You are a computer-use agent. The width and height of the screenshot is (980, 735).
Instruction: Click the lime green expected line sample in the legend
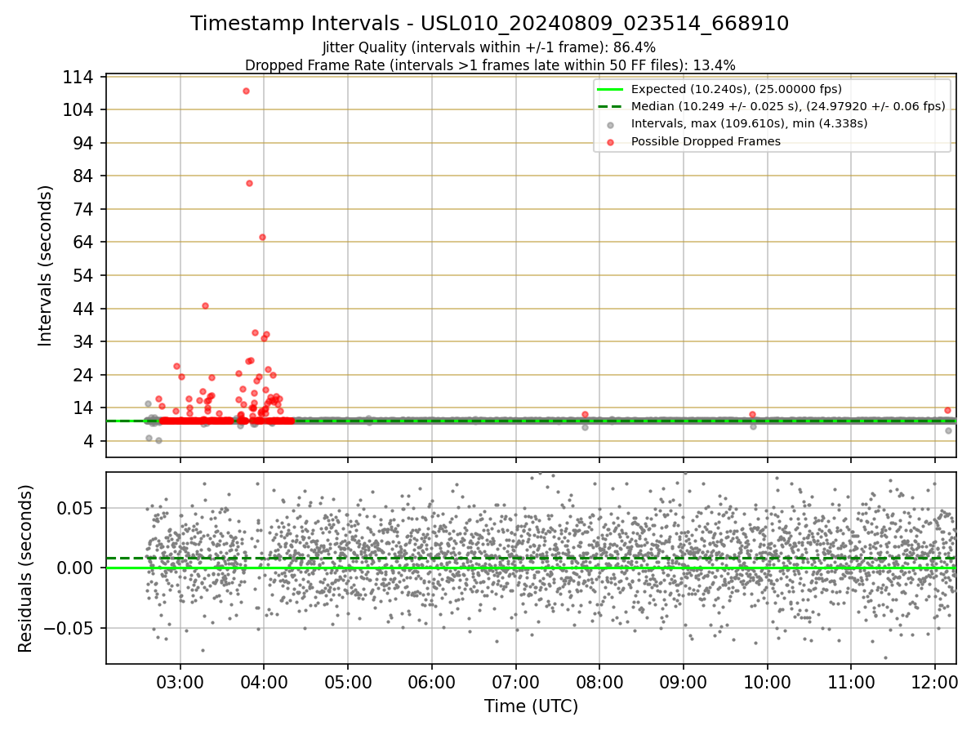(611, 89)
